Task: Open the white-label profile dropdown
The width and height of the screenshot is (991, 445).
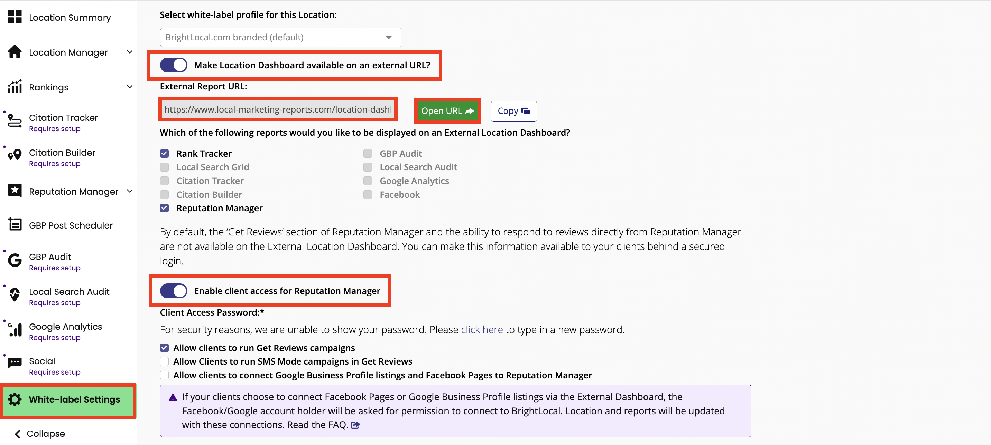Action: (x=280, y=37)
